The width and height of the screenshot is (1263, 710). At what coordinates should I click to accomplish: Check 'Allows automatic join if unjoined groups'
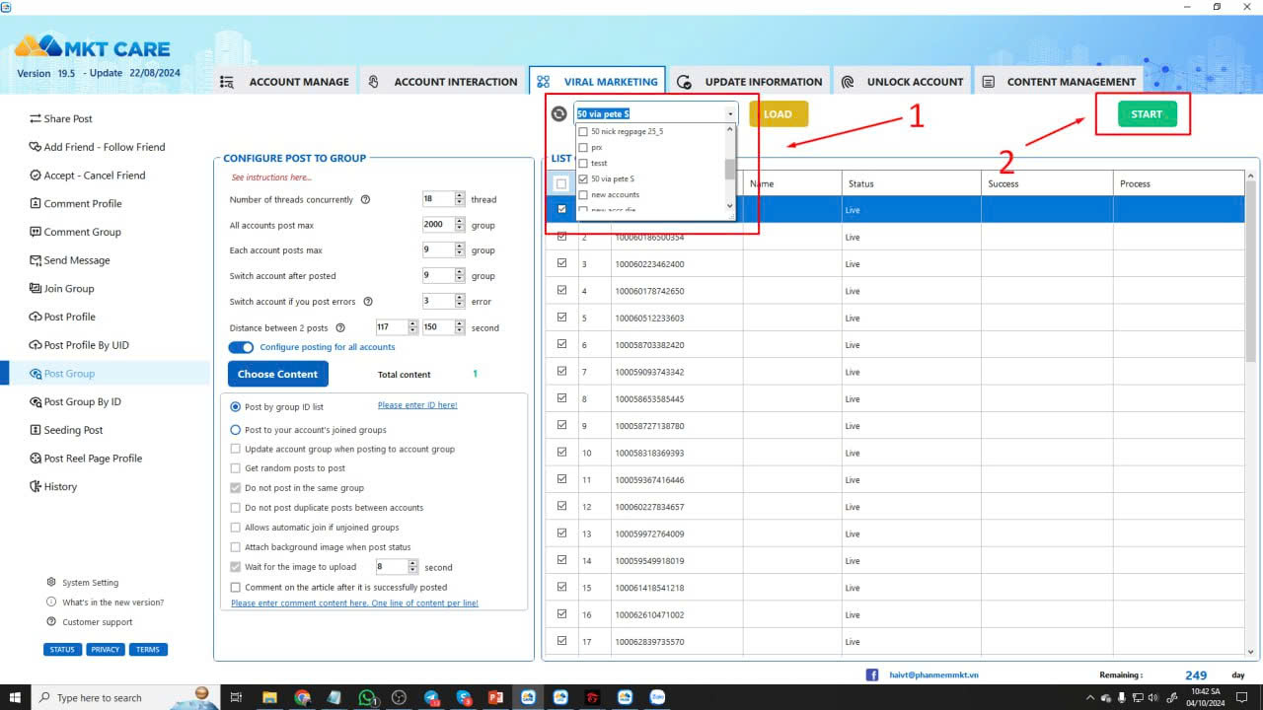click(235, 528)
